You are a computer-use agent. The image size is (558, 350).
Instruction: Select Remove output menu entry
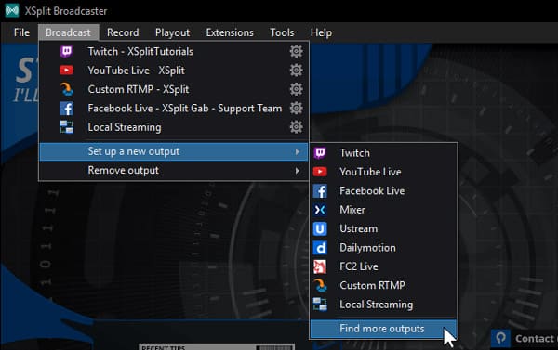click(174, 171)
